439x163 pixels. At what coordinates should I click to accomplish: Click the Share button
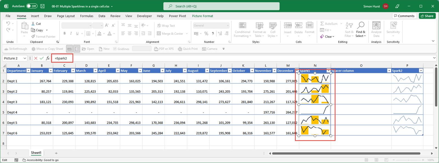[x=427, y=16]
